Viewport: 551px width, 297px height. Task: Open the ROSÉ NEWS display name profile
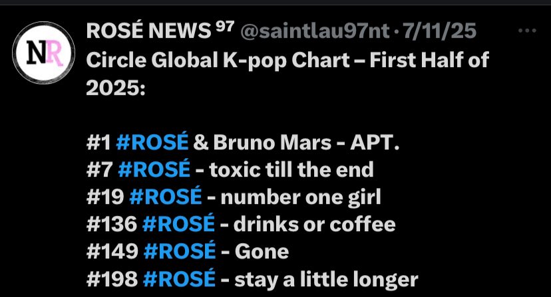pos(148,31)
